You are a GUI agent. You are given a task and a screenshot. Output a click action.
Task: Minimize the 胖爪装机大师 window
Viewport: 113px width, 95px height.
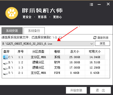99,4
